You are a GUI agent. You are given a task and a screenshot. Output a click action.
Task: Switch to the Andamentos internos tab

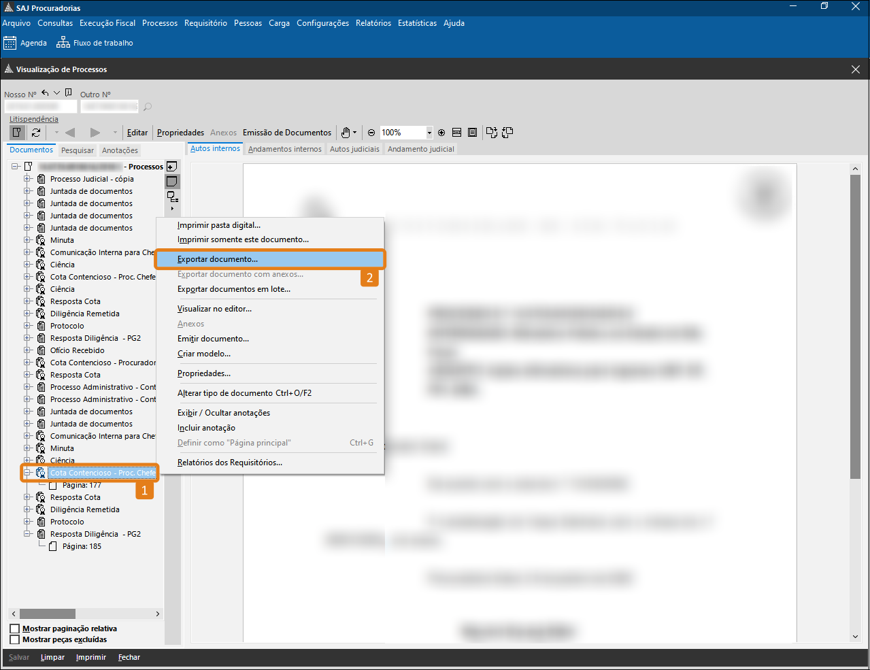coord(284,149)
